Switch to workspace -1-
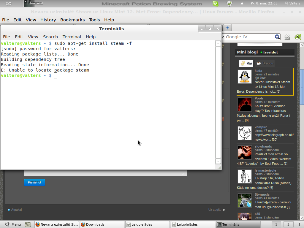This screenshot has height=228, width=304. [x=276, y=224]
